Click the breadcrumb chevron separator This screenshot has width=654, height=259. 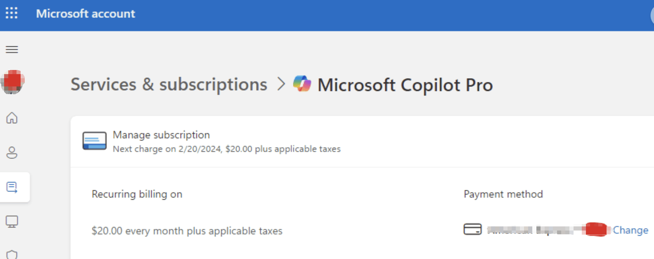281,84
